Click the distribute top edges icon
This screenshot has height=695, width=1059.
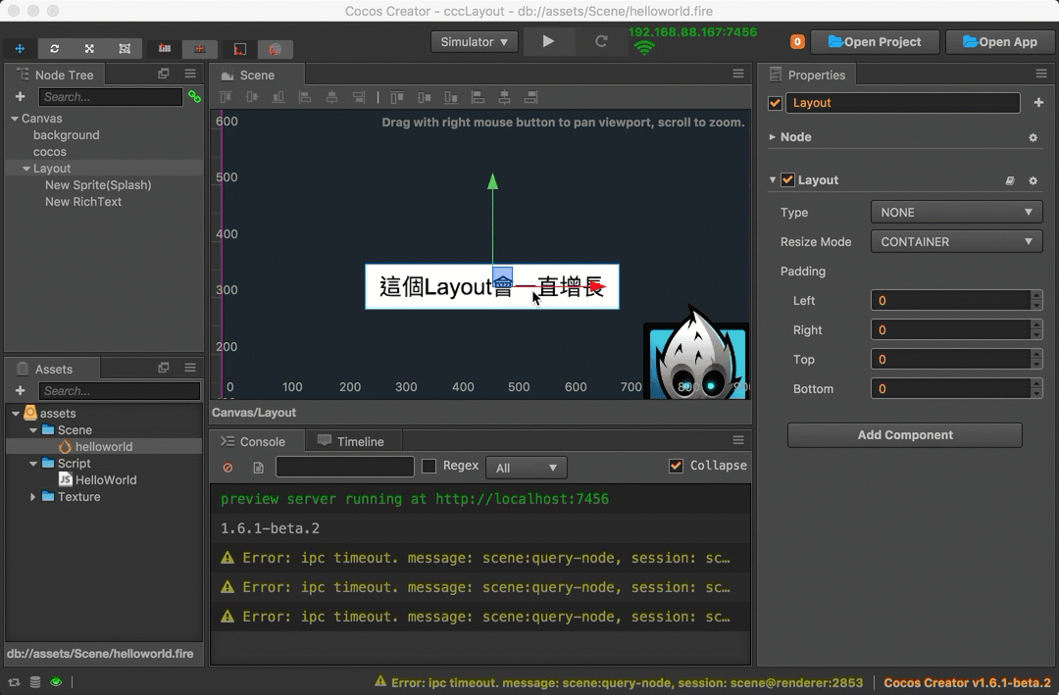coord(397,97)
